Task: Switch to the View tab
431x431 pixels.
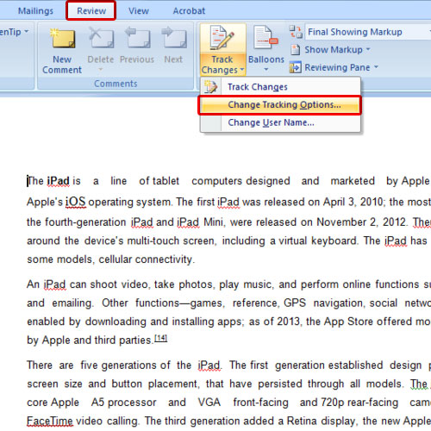Action: 139,10
